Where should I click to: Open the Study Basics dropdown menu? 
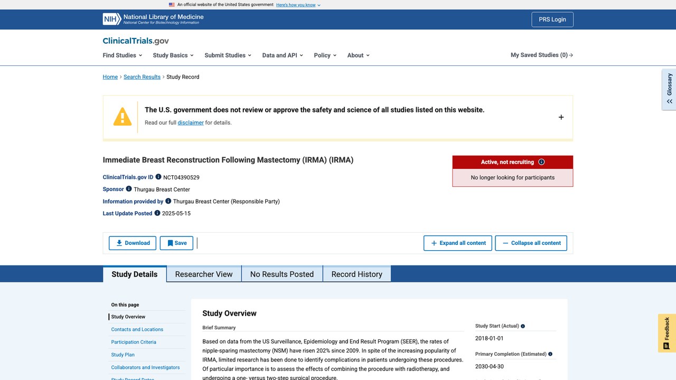(173, 55)
